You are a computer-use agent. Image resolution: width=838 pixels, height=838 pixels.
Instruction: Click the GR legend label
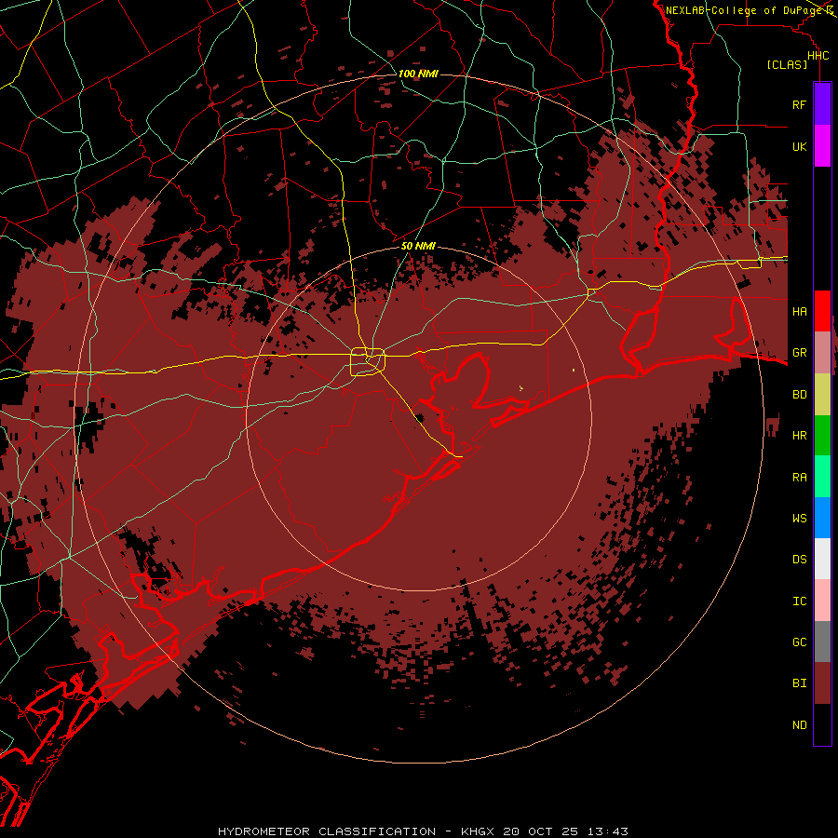799,353
